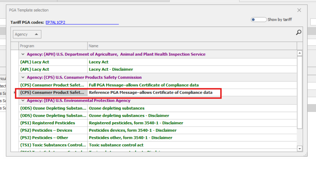Sort by the Program column header
This screenshot has height=170, width=316.
53,46
